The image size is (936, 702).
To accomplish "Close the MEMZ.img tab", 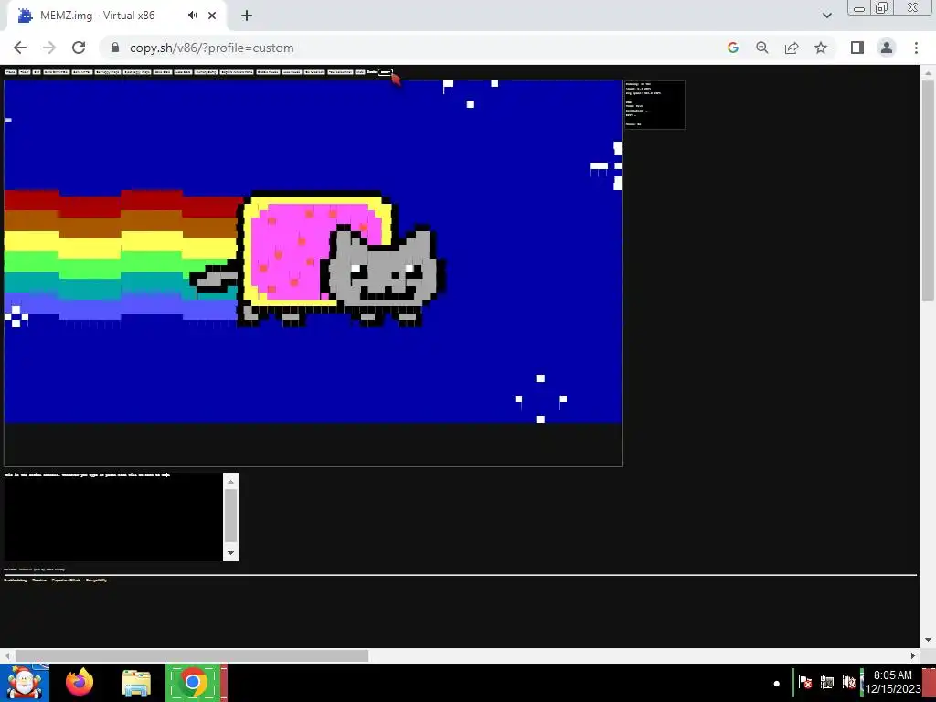I will pyautogui.click(x=212, y=16).
